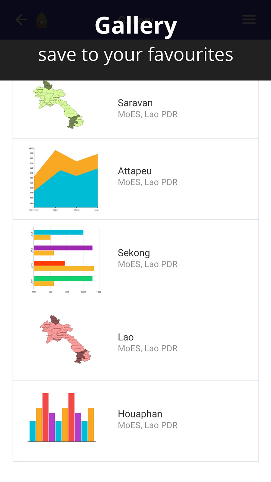Screen dimensions: 271x482
Task: Open the hamburger menu icon
Action: [249, 20]
